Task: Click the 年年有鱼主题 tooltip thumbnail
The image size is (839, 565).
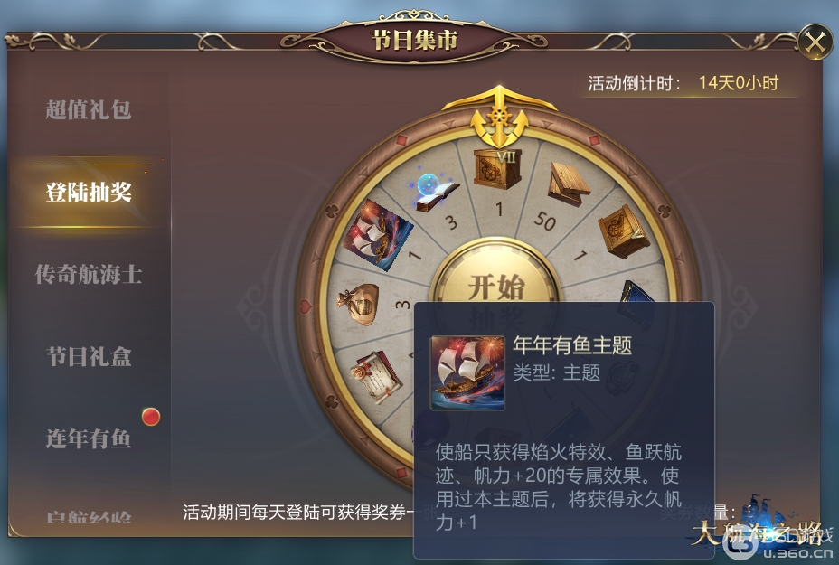Action: pos(468,373)
